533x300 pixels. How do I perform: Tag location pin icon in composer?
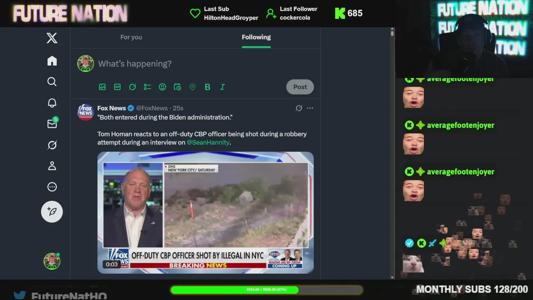click(192, 87)
